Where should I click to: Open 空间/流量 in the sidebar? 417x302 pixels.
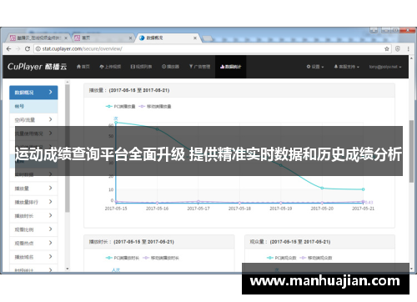[x=33, y=120]
